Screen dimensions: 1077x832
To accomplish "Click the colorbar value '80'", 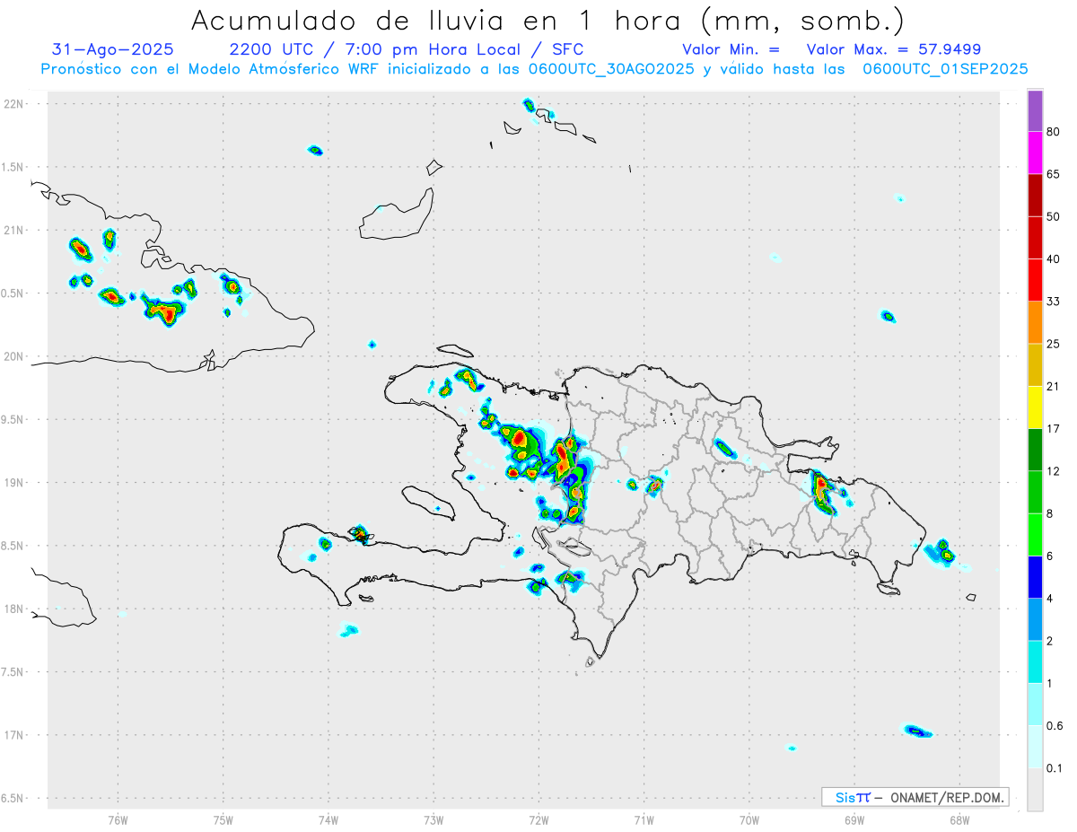I will (x=1054, y=132).
